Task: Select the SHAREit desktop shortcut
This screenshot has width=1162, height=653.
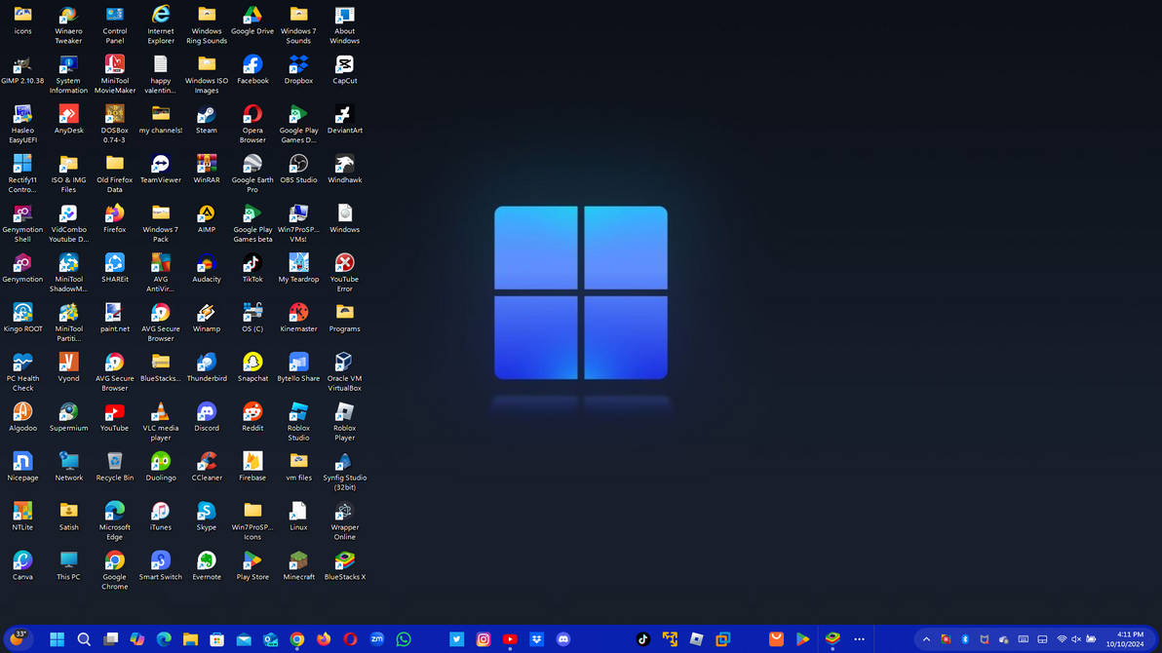Action: (x=115, y=268)
